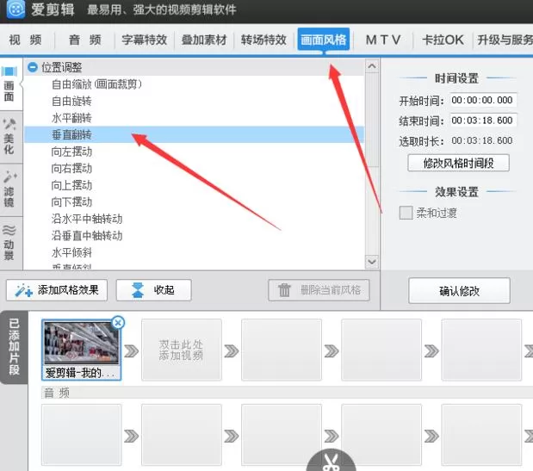Image resolution: width=533 pixels, height=471 pixels.
Task: Click the 已添加片段 side label
Action: 14,347
